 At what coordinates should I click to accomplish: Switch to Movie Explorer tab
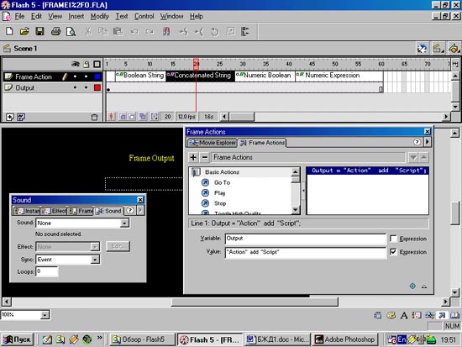tap(213, 143)
